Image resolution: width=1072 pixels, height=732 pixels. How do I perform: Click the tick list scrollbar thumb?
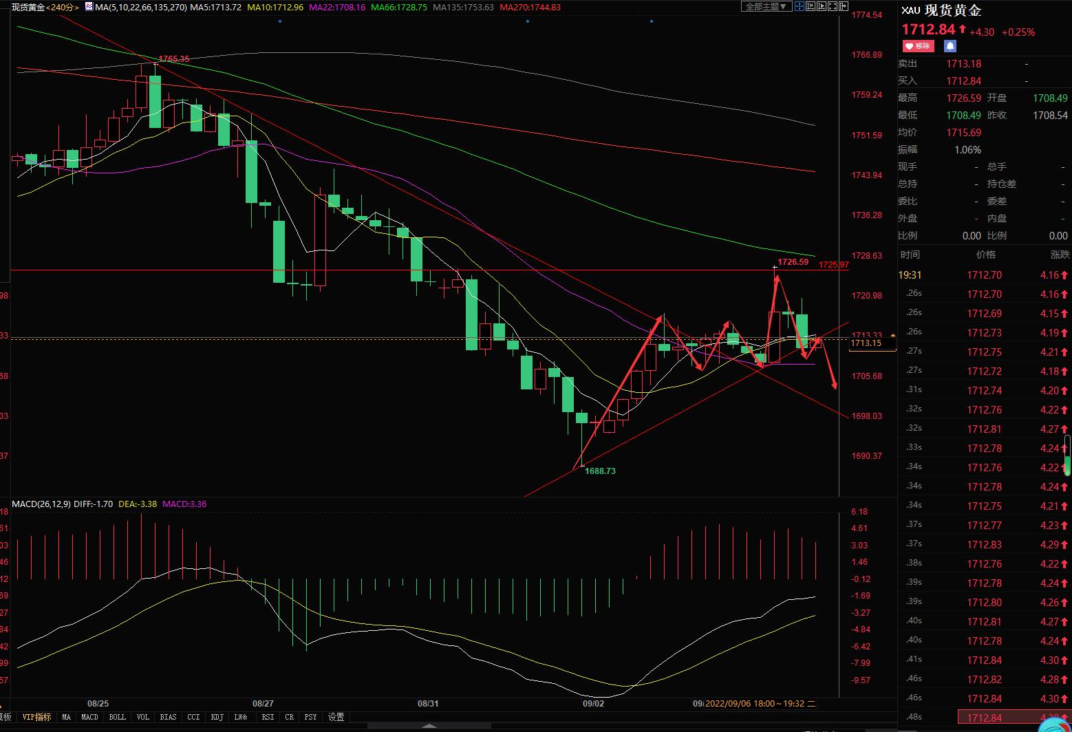click(1067, 455)
